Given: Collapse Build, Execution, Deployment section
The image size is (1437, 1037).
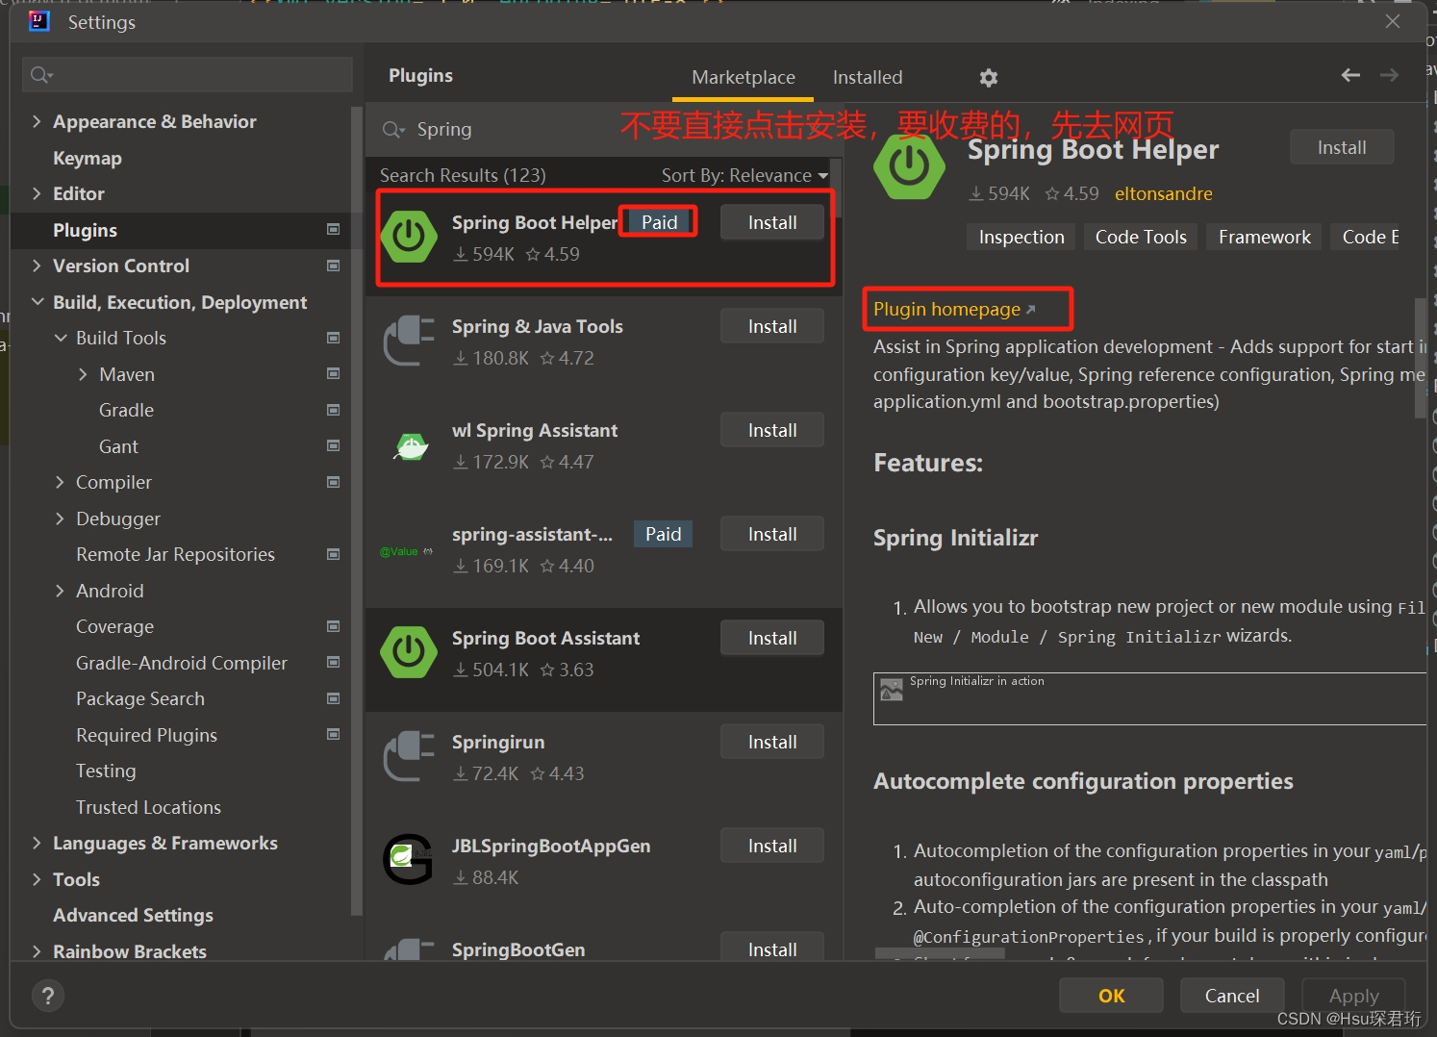Looking at the screenshot, I should pos(38,302).
